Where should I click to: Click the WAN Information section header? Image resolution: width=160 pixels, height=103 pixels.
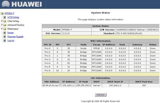click(101, 41)
